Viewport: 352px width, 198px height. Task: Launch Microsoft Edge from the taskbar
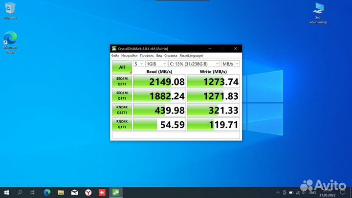(x=47, y=193)
